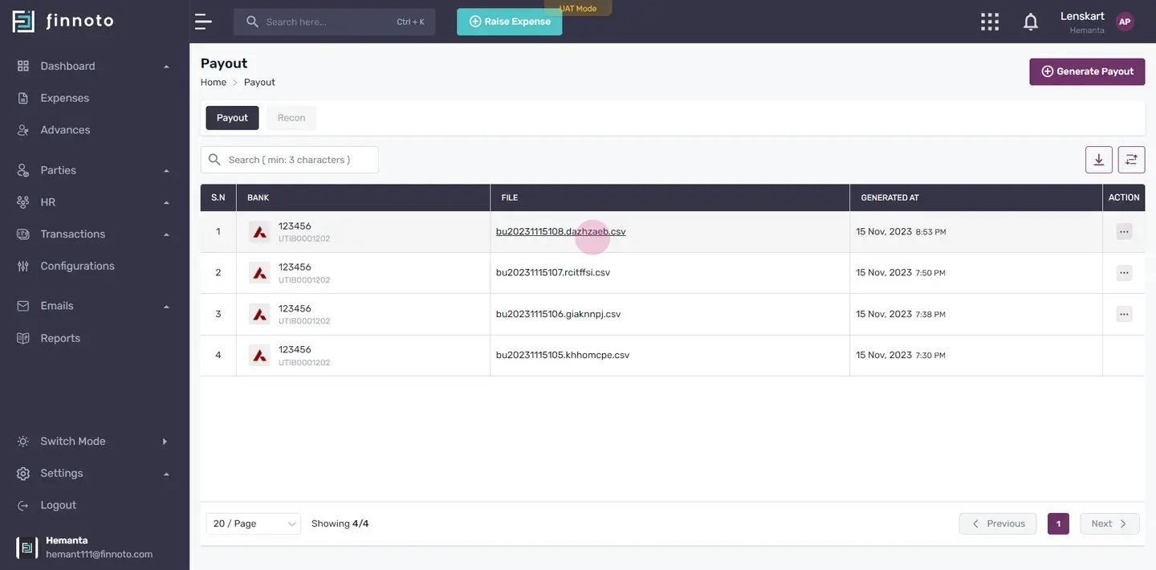This screenshot has height=570, width=1156.
Task: Toggle the sidebar hamburger menu
Action: pos(203,22)
